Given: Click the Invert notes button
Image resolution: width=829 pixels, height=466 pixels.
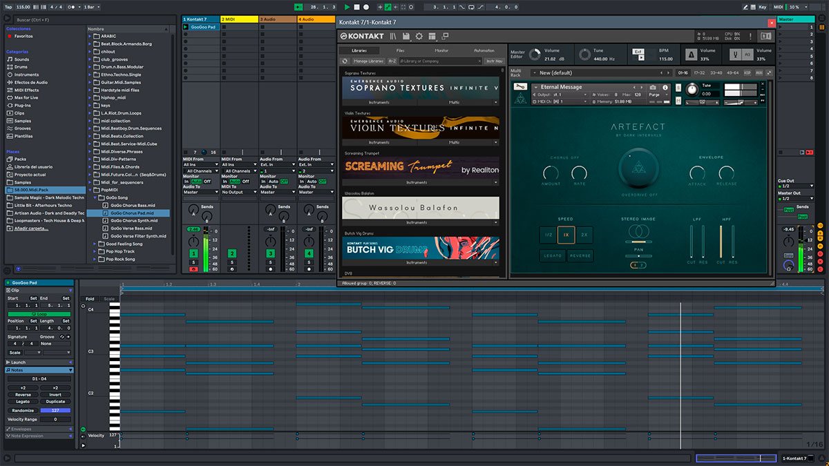Looking at the screenshot, I should (x=55, y=395).
